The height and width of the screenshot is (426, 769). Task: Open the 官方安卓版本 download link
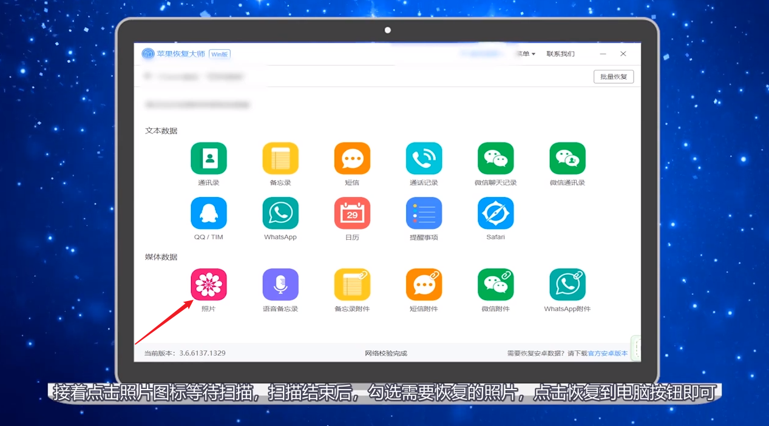click(608, 353)
